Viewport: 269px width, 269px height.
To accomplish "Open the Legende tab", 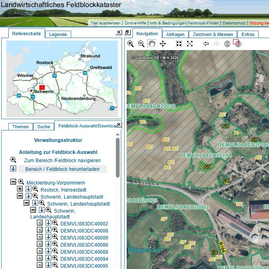I will pyautogui.click(x=58, y=34).
